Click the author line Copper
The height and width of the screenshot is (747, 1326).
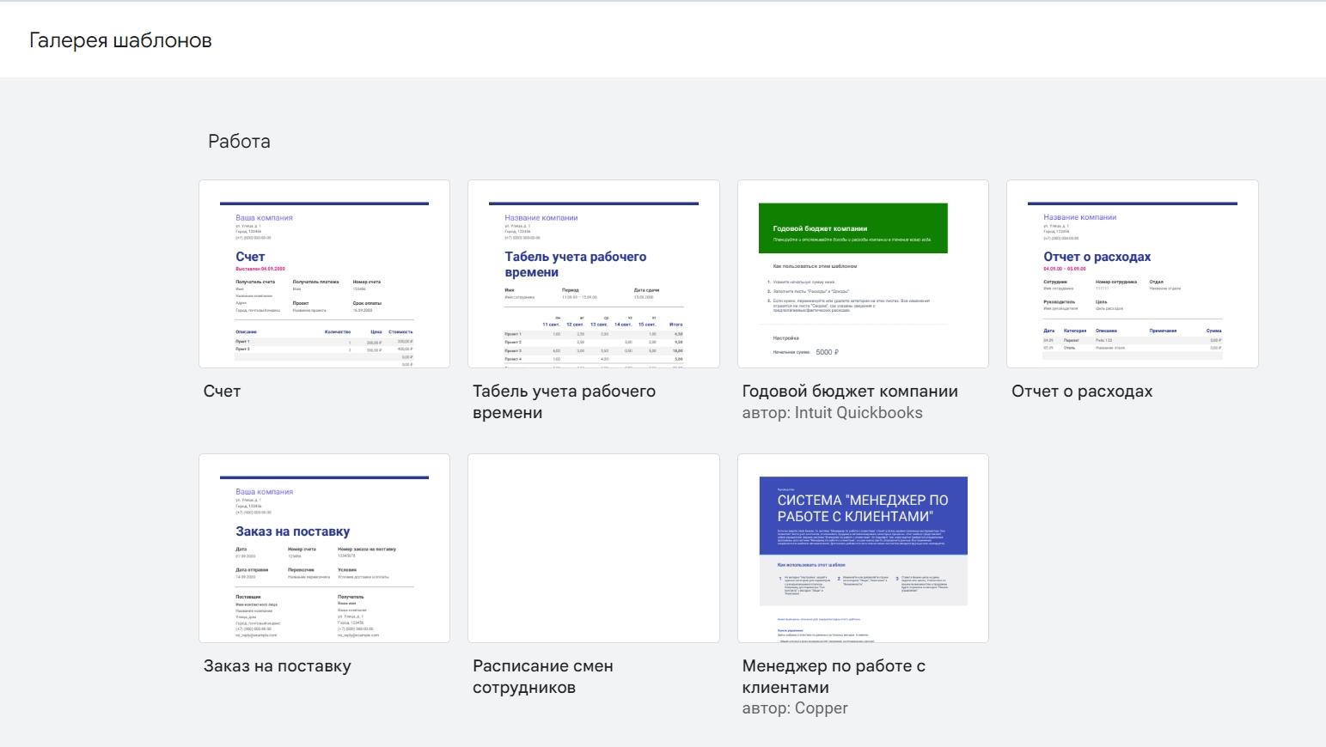pos(795,708)
